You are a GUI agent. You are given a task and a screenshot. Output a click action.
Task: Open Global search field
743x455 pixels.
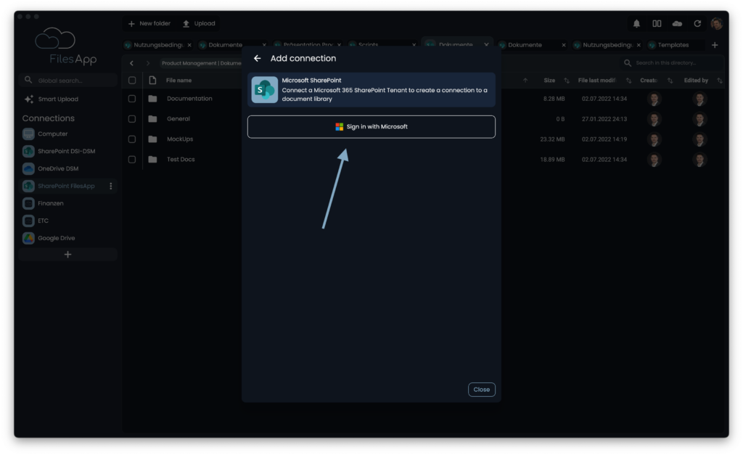[67, 80]
